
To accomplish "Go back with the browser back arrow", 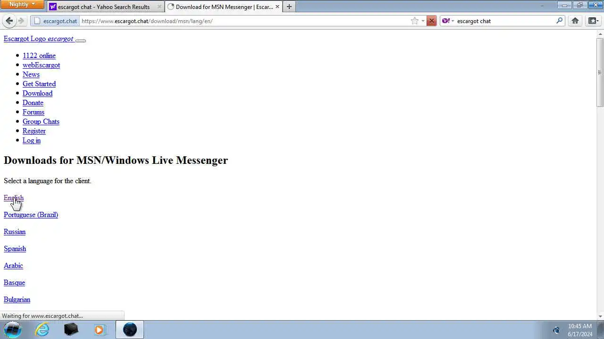I will coord(9,21).
